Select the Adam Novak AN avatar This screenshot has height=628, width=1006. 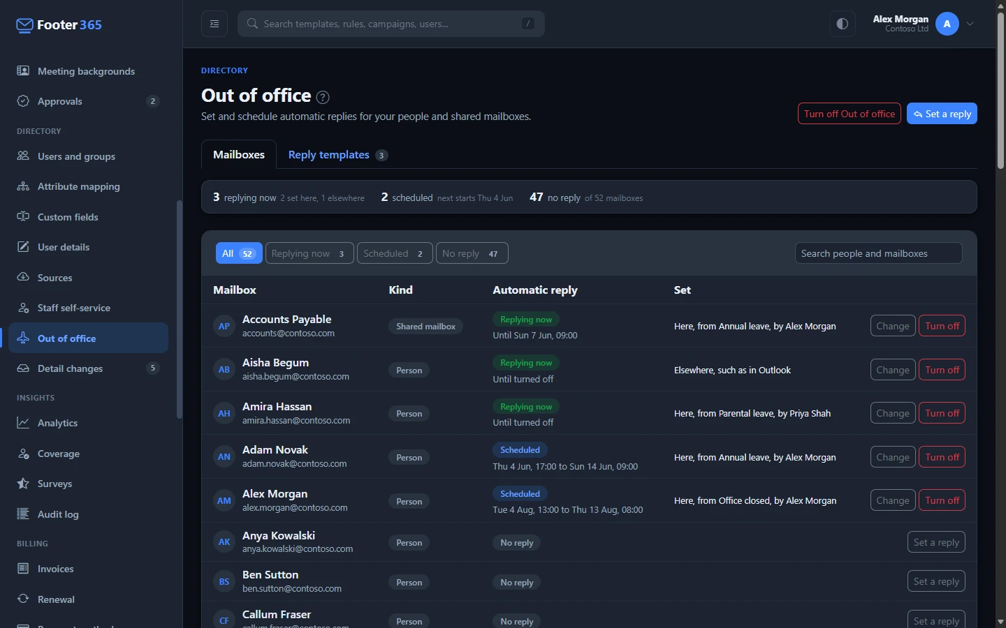[224, 457]
